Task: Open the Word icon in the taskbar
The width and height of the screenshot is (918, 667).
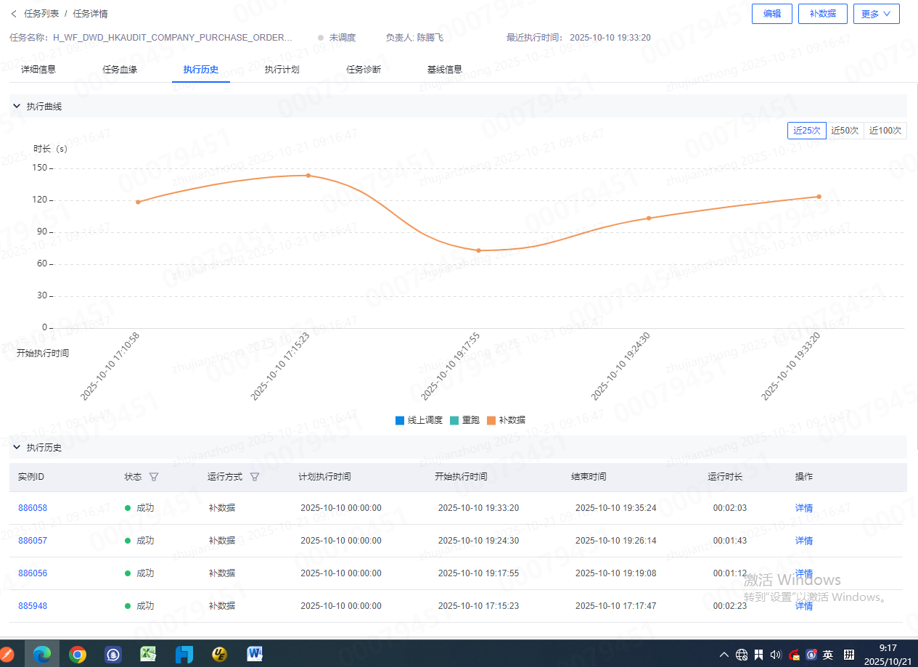Action: coord(255,655)
